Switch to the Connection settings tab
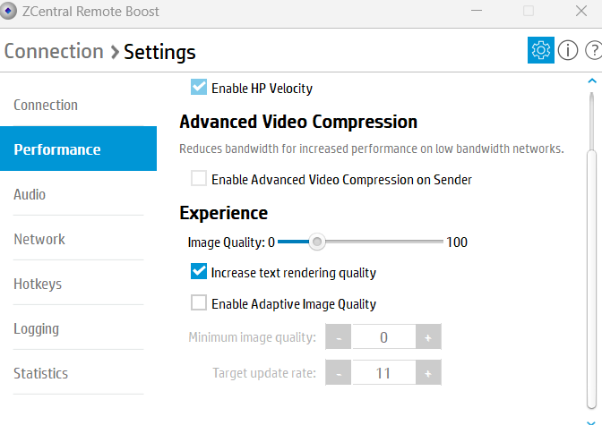This screenshot has height=425, width=602. [46, 105]
